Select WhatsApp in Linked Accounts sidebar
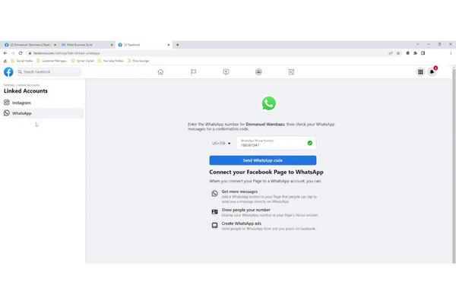This screenshot has height=304, width=456. click(x=43, y=113)
